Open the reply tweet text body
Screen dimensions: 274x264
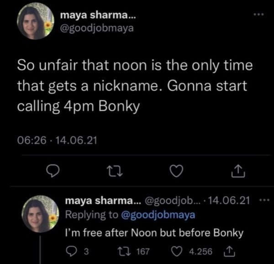click(154, 232)
